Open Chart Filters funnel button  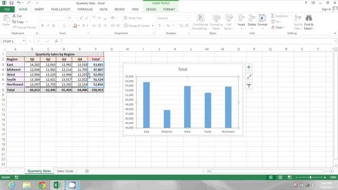pyautogui.click(x=249, y=86)
